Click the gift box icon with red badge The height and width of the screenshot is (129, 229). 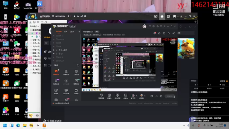point(155,33)
